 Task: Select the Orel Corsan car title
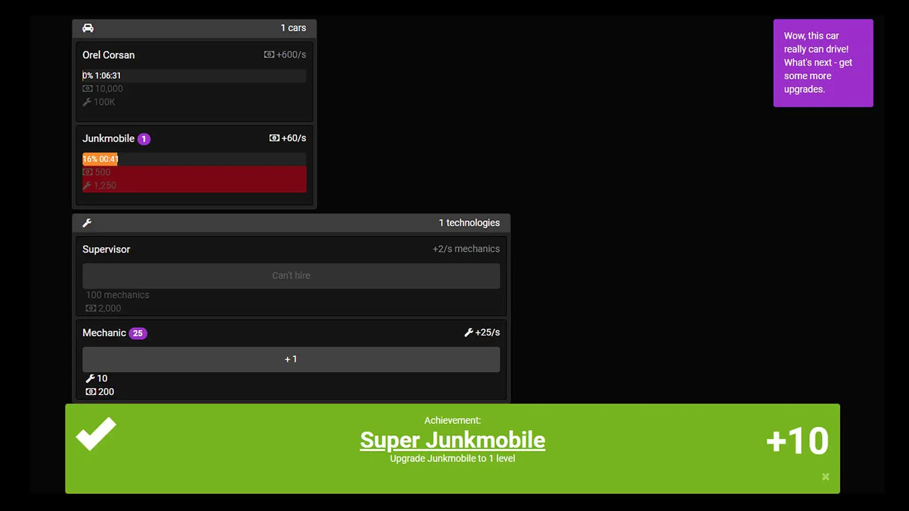click(x=108, y=55)
